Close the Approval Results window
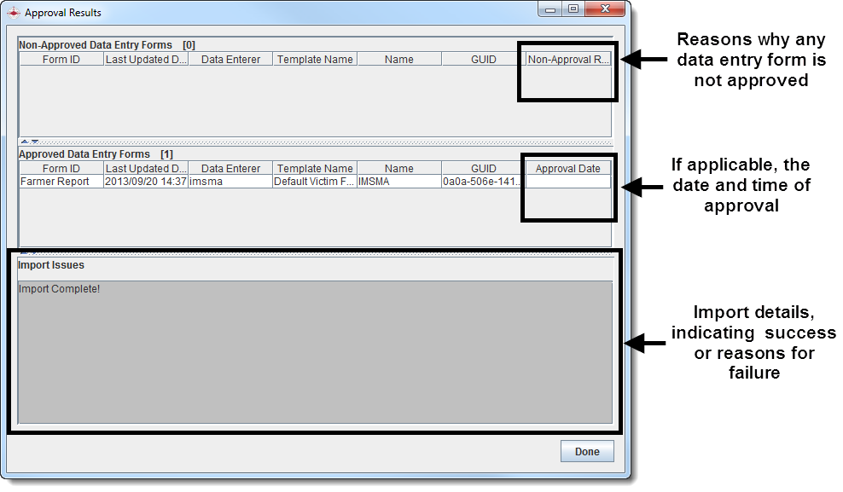Viewport: 843px width, 492px height. click(x=605, y=9)
